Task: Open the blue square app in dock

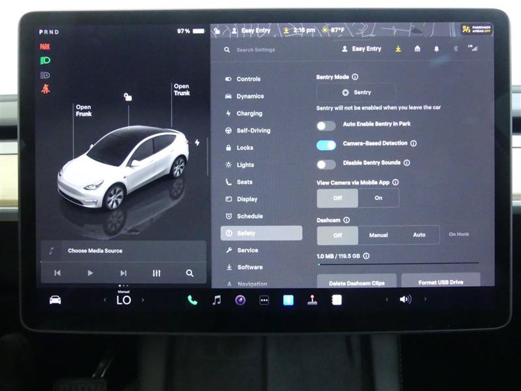Action: point(288,300)
